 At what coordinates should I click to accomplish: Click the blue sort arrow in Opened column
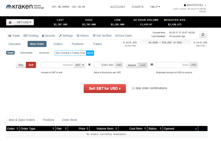pos(196,129)
